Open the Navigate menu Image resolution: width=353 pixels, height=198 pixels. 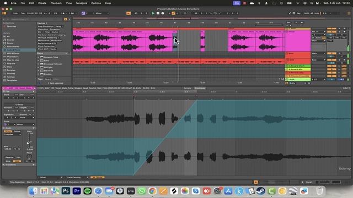pos(82,3)
